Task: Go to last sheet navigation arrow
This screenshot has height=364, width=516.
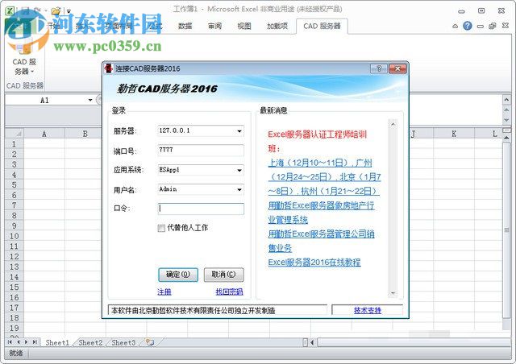Action: pyautogui.click(x=35, y=342)
